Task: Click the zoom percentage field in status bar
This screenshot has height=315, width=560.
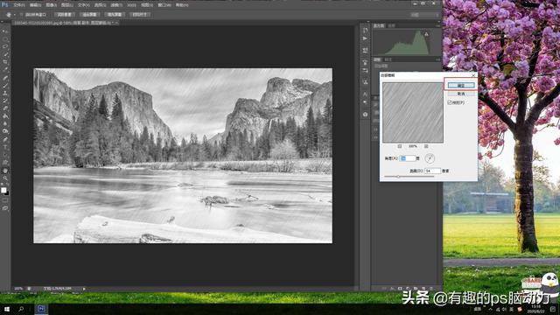Action: (18, 289)
